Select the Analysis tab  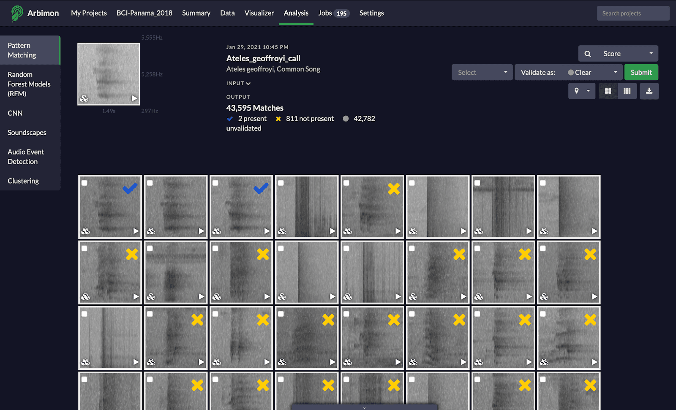(x=296, y=13)
